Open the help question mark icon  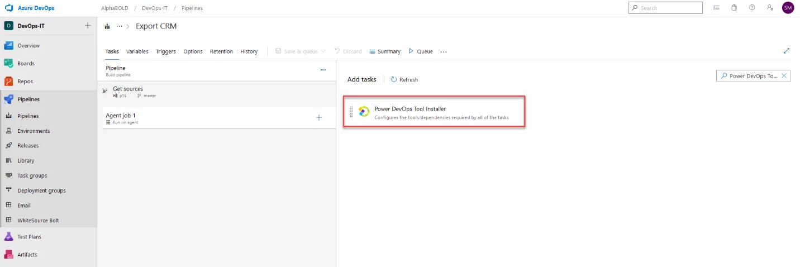752,8
